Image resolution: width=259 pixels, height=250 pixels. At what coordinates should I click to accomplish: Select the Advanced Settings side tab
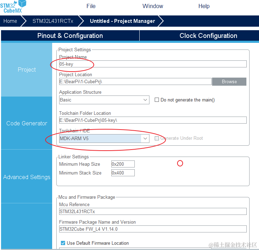(x=27, y=177)
